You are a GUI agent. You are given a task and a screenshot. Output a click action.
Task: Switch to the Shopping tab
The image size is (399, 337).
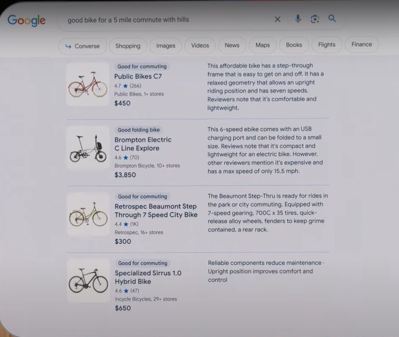(128, 45)
